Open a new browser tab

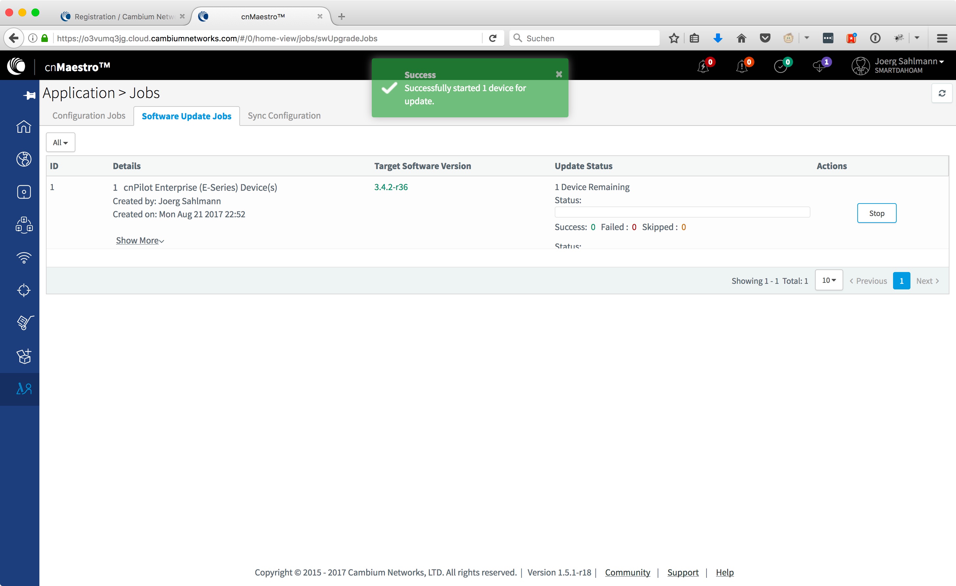coord(341,16)
